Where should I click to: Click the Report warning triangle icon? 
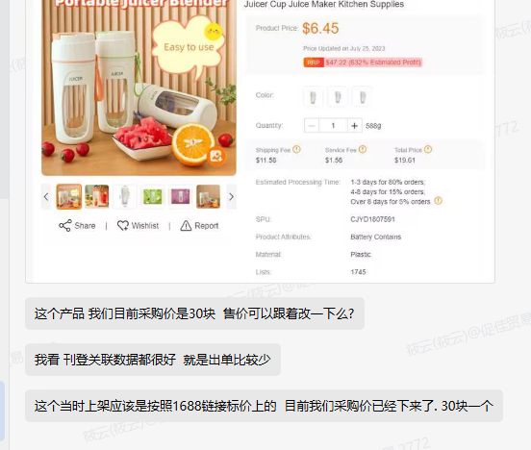(x=186, y=226)
